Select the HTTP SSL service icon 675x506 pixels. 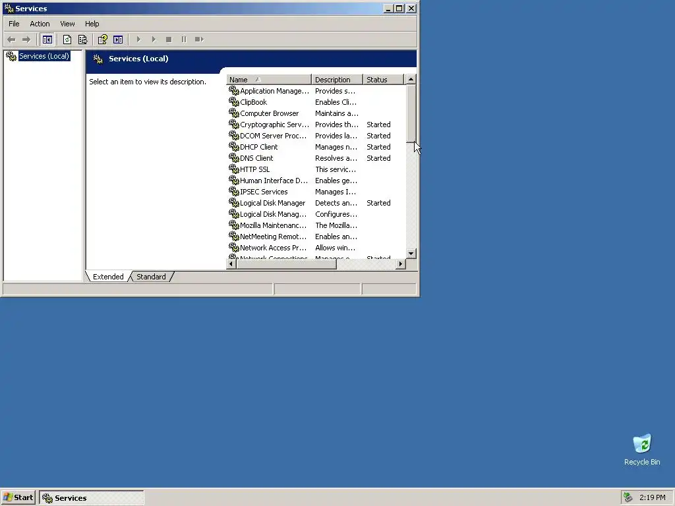(234, 169)
